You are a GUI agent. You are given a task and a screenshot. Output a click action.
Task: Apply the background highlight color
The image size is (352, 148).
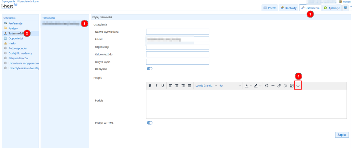click(256, 86)
